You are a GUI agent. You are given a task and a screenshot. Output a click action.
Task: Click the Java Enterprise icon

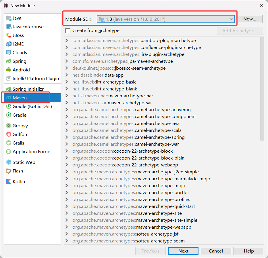point(9,27)
